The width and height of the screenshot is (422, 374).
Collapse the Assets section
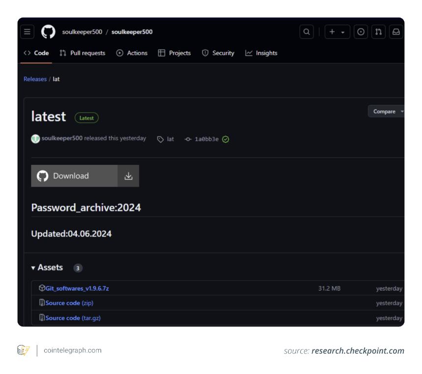pyautogui.click(x=47, y=267)
